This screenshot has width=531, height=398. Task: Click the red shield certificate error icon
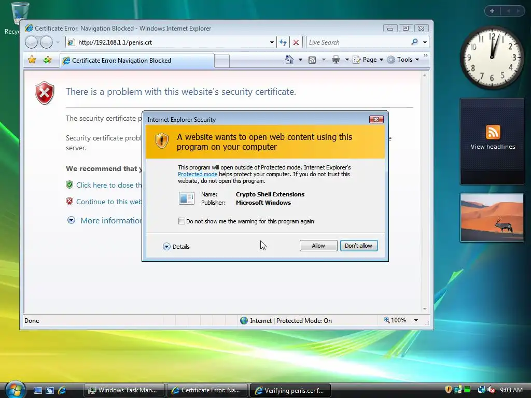45,93
